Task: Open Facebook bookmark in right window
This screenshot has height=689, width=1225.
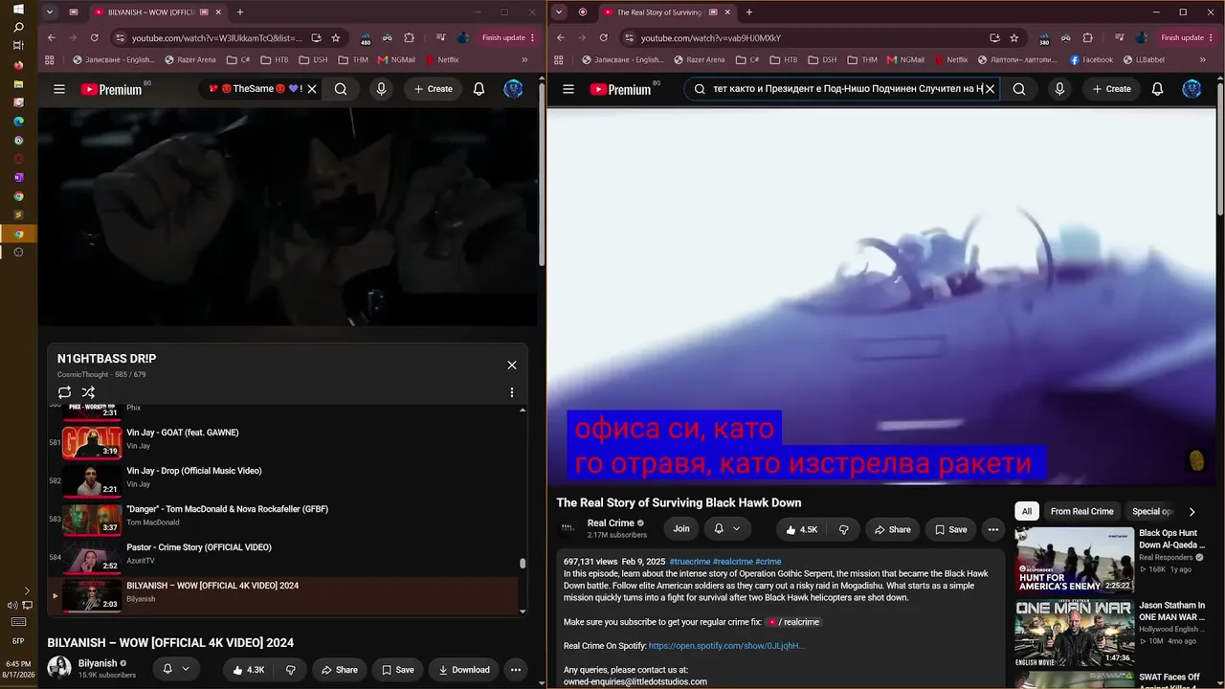Action: click(x=1091, y=59)
